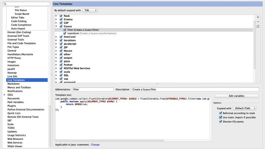The width and height of the screenshot is (265, 149).
Task: Open the Edit variables dialog
Action: click(x=236, y=96)
